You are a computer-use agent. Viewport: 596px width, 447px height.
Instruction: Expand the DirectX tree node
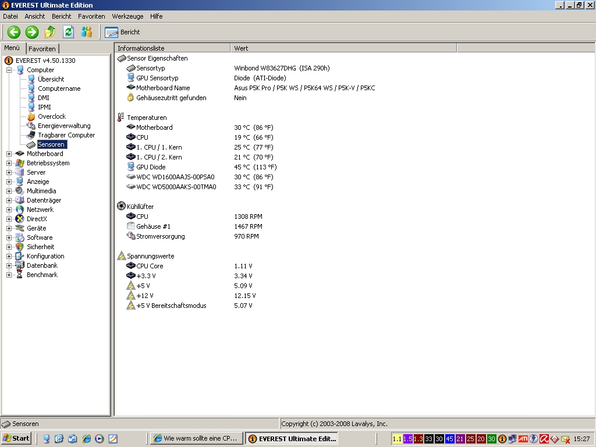coord(9,219)
